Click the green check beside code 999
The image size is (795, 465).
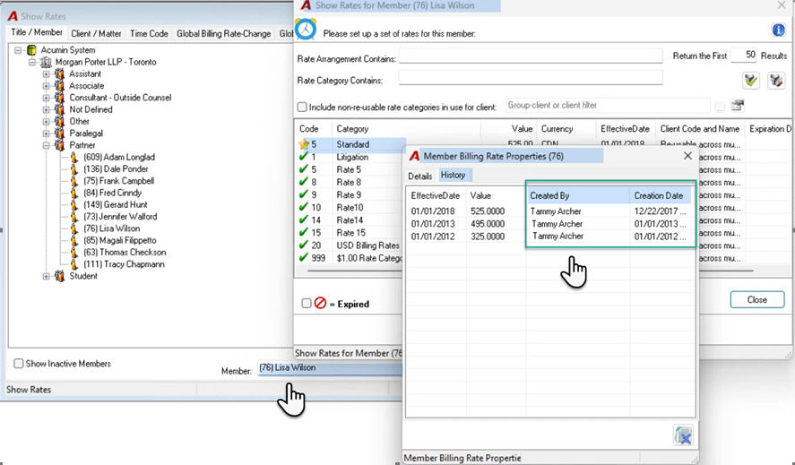coord(304,258)
